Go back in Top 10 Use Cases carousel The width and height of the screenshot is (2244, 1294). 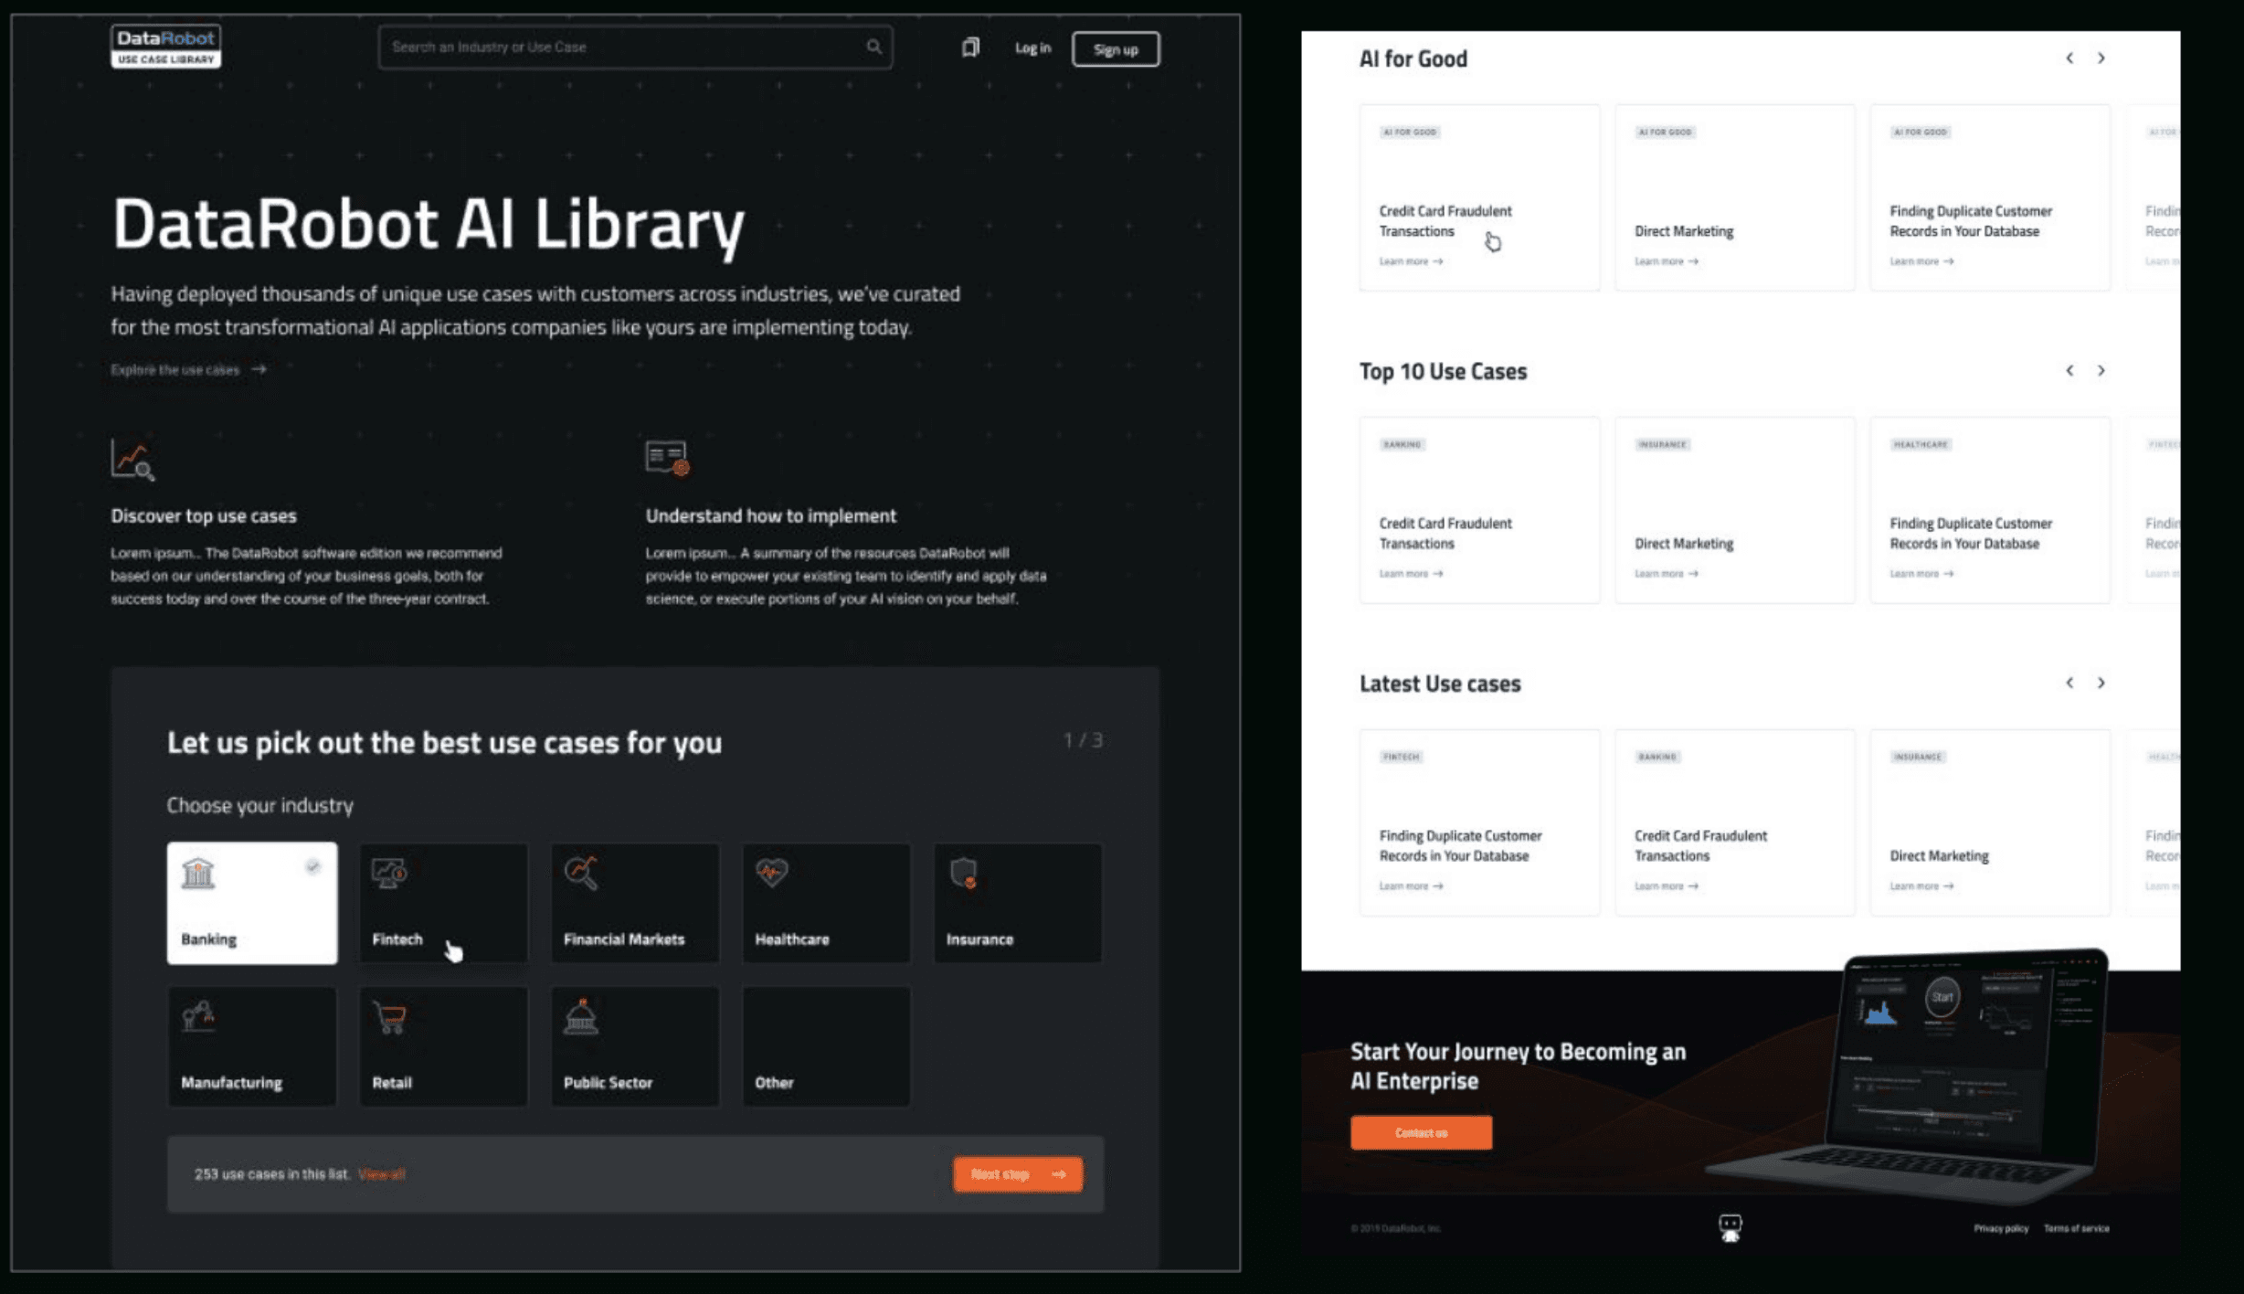point(2069,371)
